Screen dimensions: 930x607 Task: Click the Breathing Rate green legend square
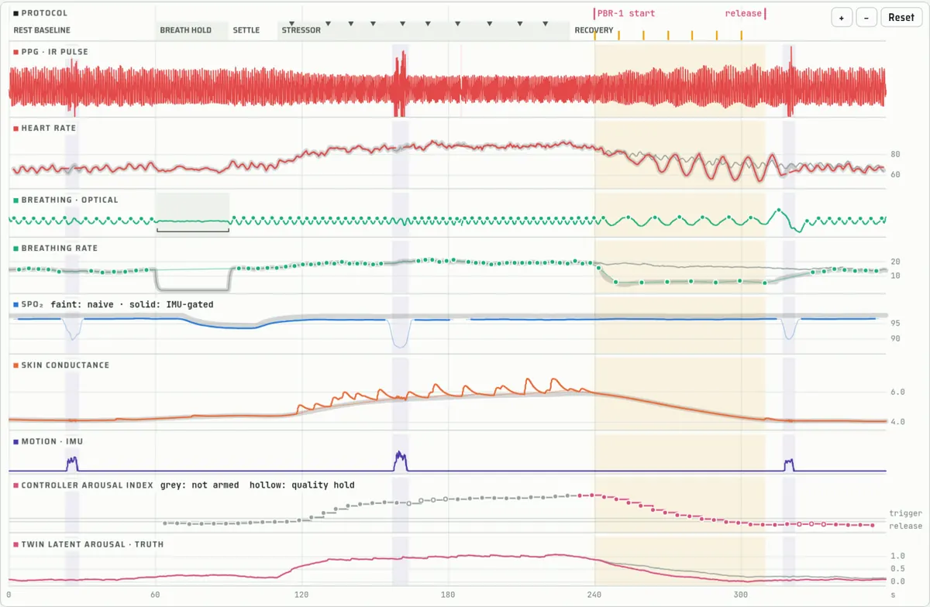click(16, 249)
